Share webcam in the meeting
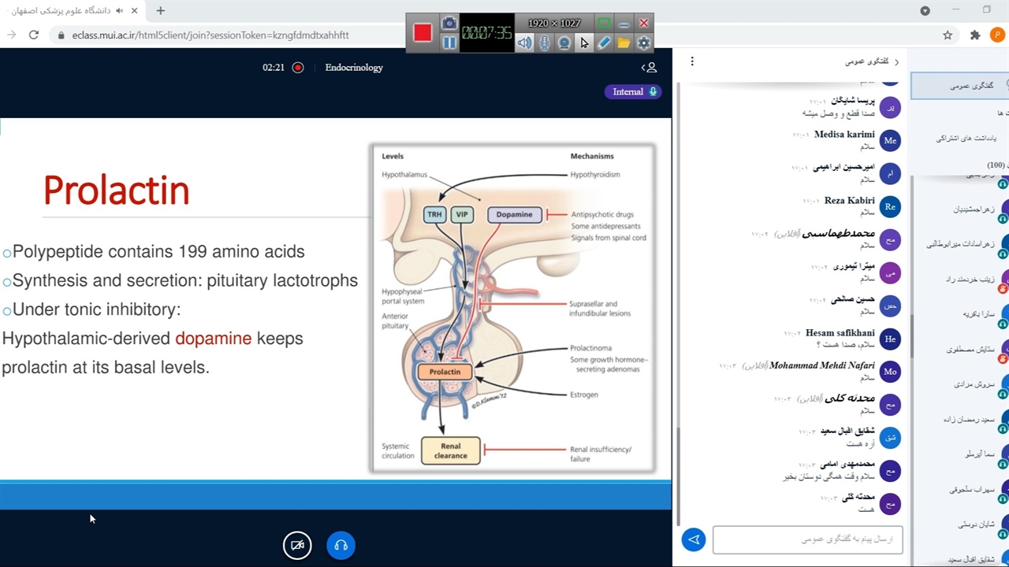Viewport: 1009px width, 567px height. 297,545
